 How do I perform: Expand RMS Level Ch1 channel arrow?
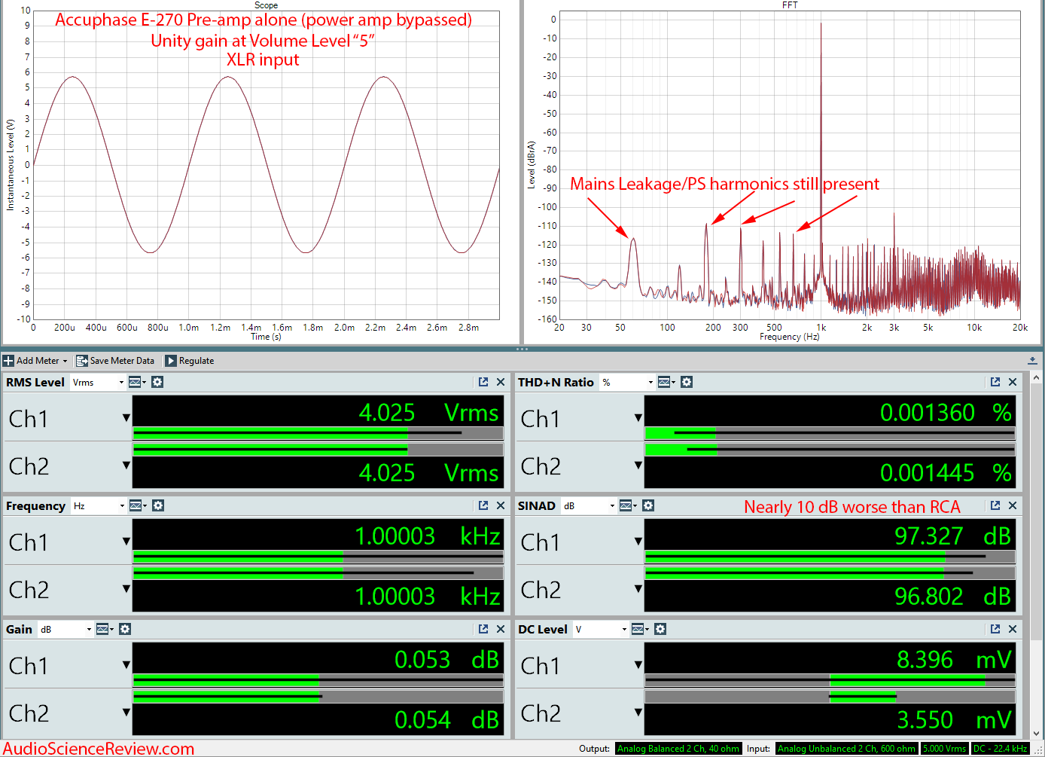click(126, 418)
